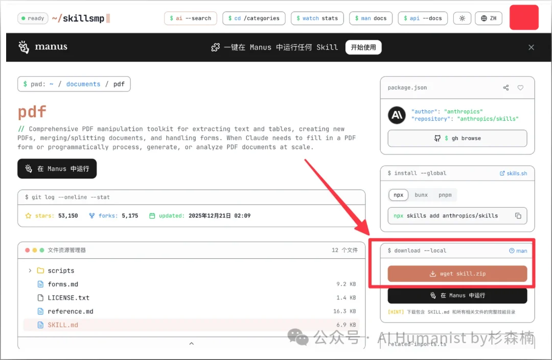
Task: Open the ai --search command
Action: pos(191,18)
